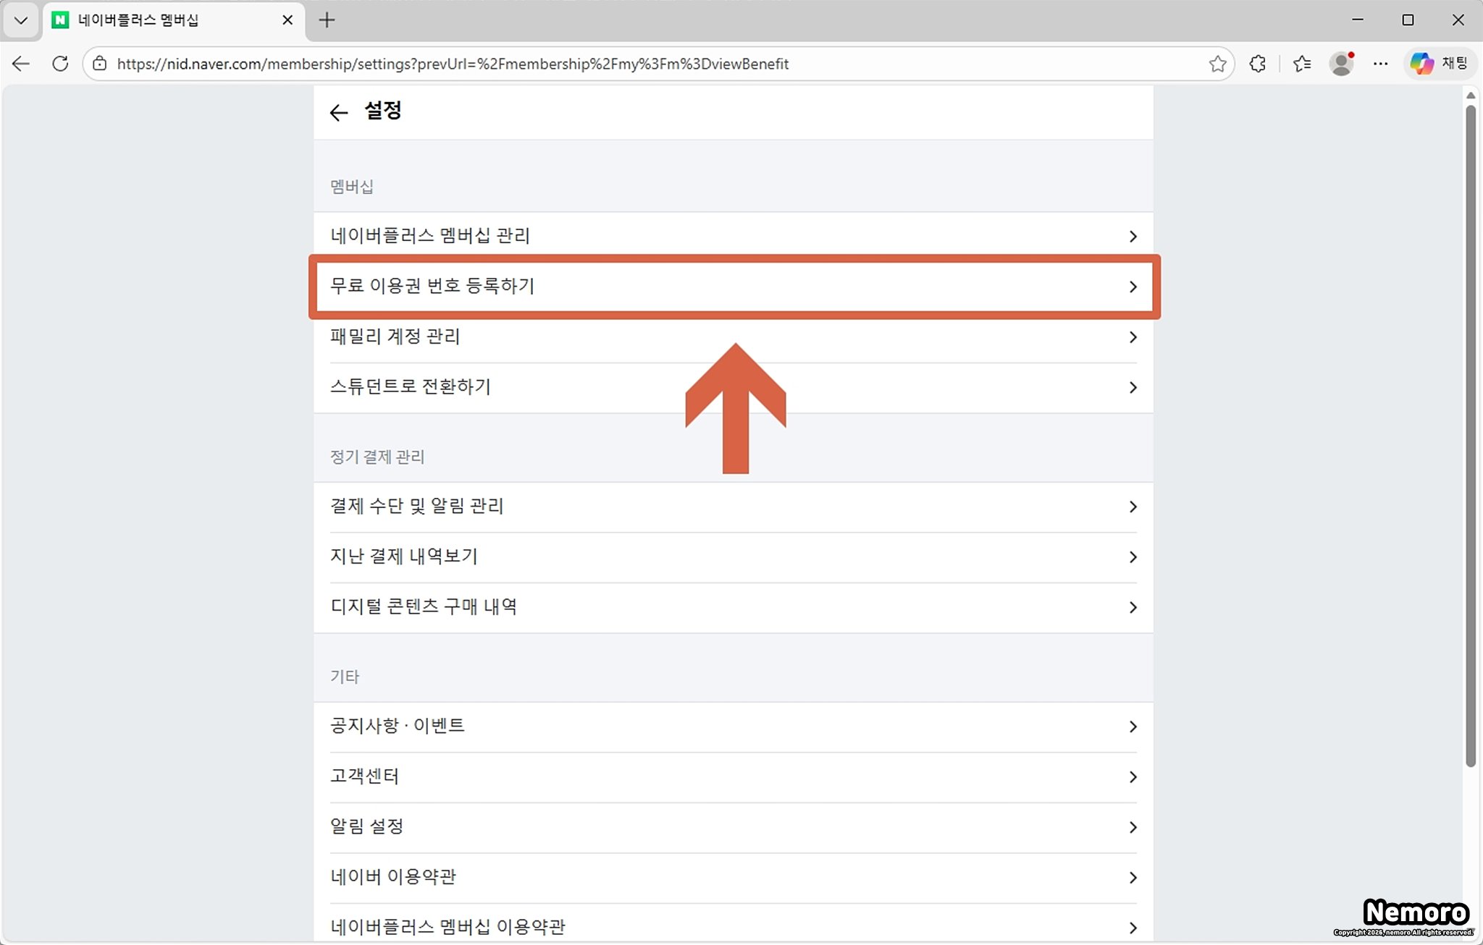Screen dimensions: 1483x945
Task: Add this page to favorites with the star icon
Action: click(x=1217, y=64)
